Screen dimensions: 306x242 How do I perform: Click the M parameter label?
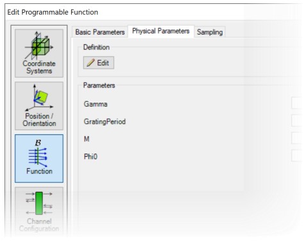(x=87, y=139)
